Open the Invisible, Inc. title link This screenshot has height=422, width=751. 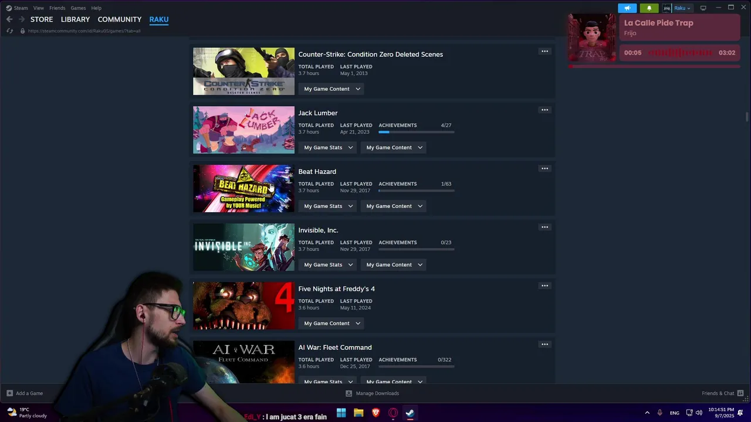[318, 230]
